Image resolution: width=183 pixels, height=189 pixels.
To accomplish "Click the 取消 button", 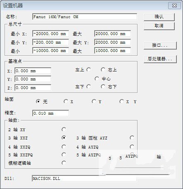I will pos(159,26).
